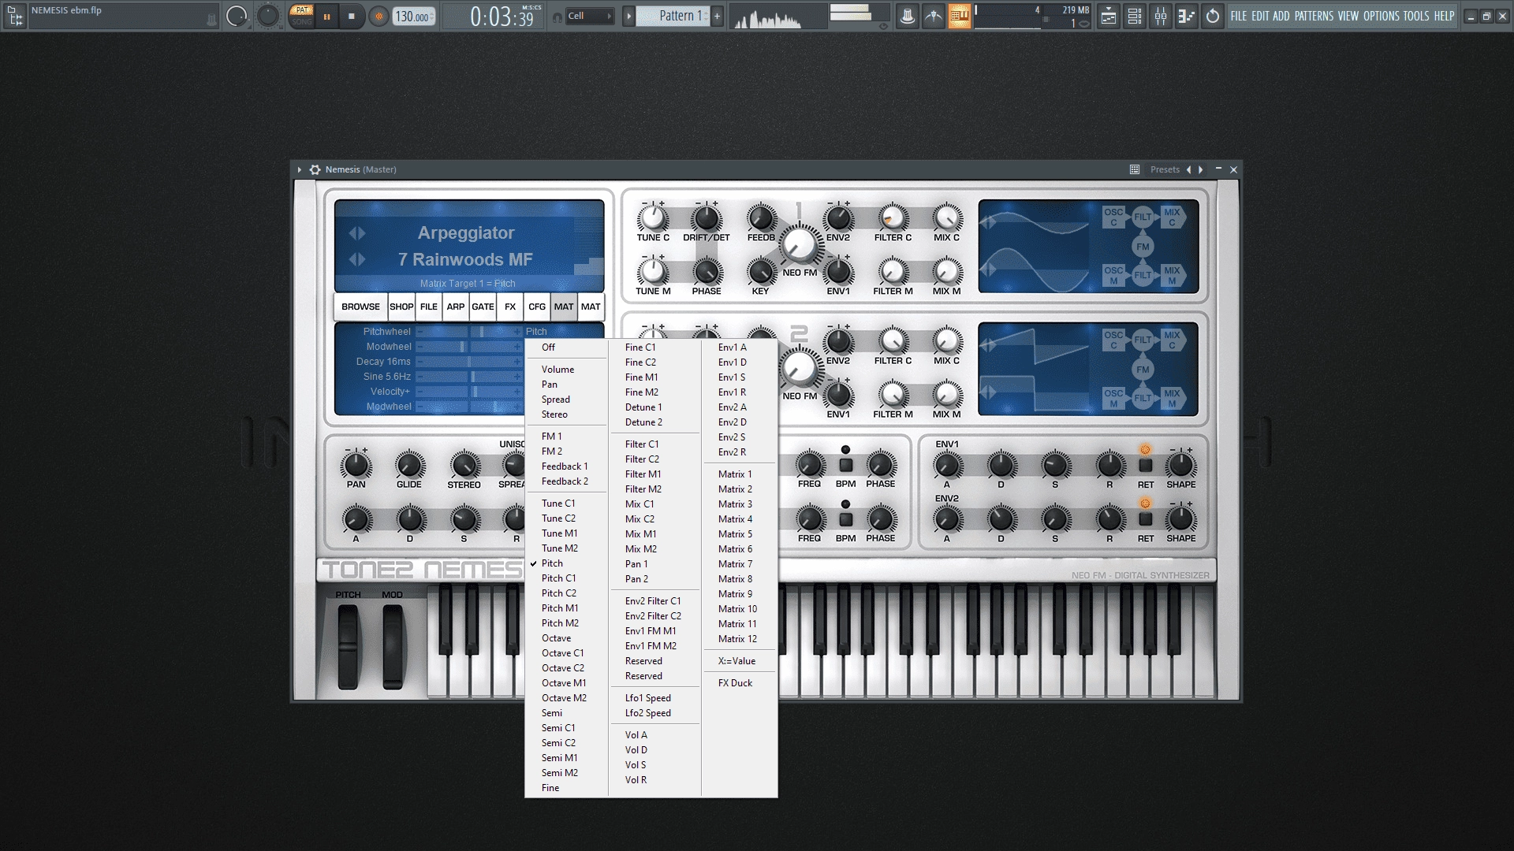Image resolution: width=1514 pixels, height=851 pixels.
Task: Open the Piano roll icon
Action: (x=1187, y=16)
